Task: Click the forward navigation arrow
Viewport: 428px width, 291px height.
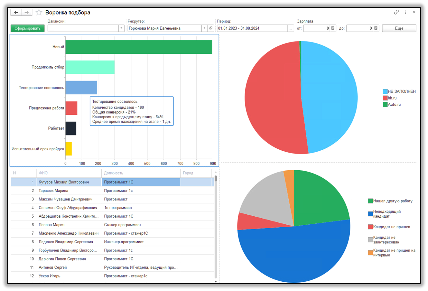Action: click(27, 13)
